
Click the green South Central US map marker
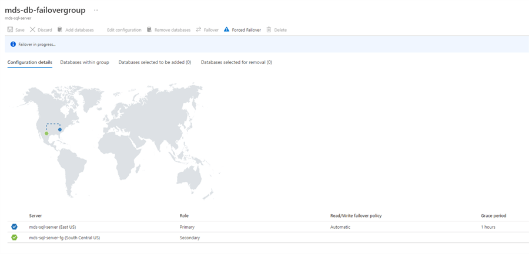(x=46, y=134)
